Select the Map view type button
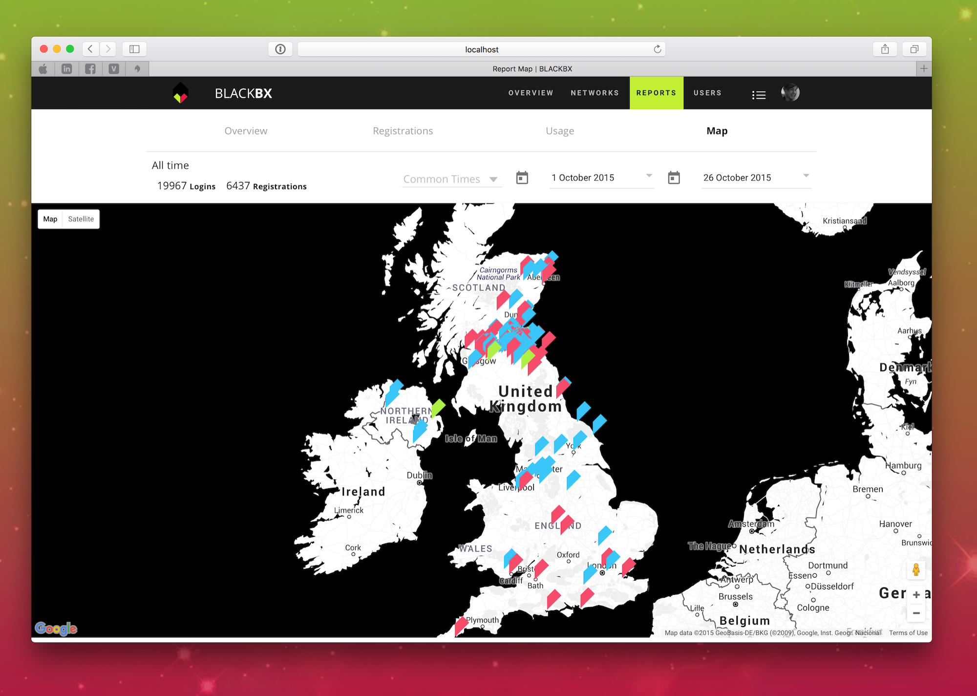The width and height of the screenshot is (977, 696). point(50,219)
